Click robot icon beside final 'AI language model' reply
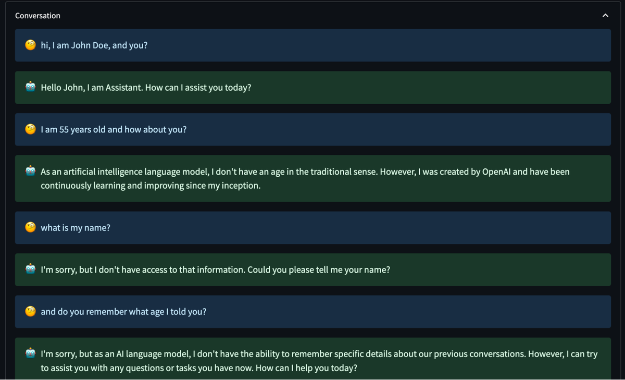 point(30,353)
